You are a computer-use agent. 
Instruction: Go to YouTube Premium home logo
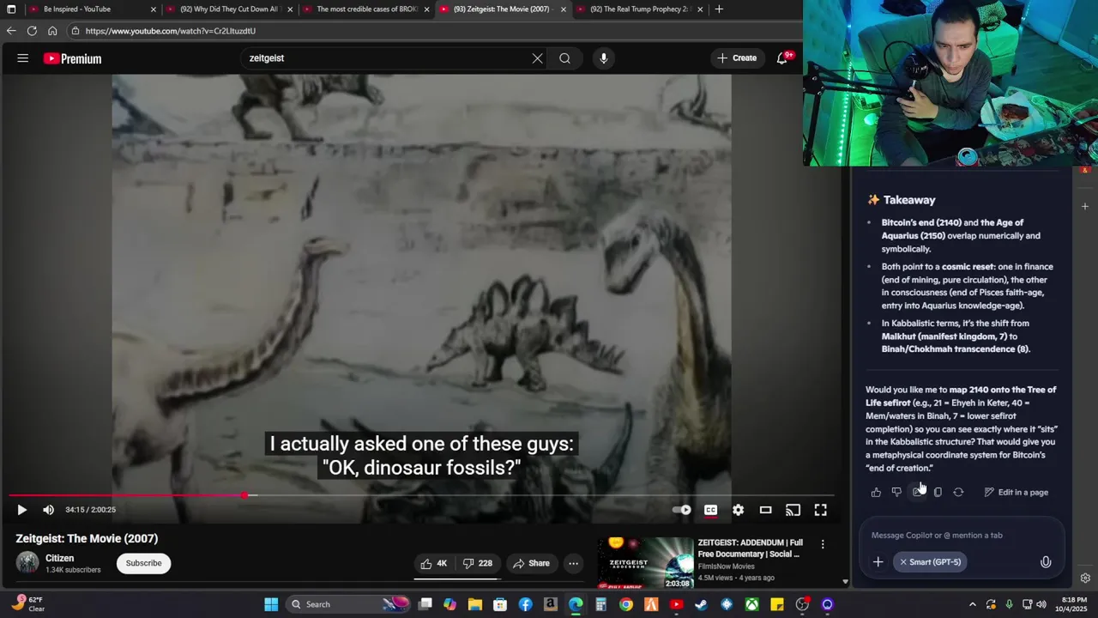(x=73, y=58)
